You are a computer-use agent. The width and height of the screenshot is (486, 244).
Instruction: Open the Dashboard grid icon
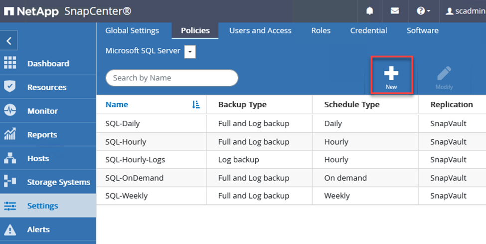point(10,63)
